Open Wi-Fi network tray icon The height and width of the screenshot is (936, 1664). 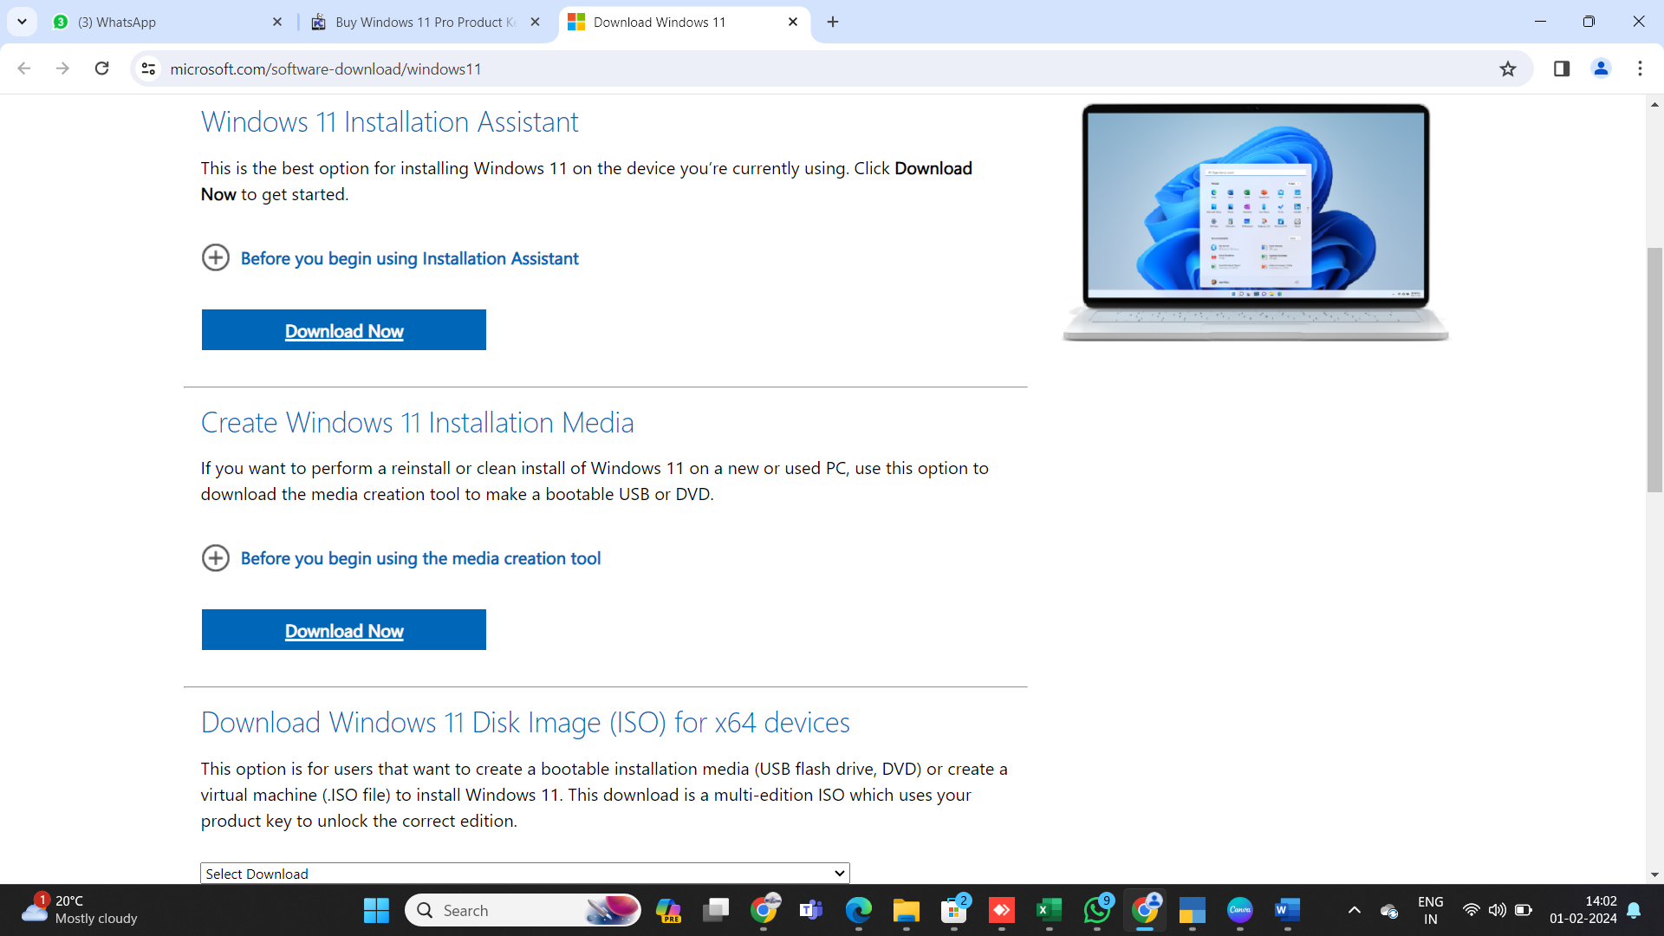[1471, 910]
